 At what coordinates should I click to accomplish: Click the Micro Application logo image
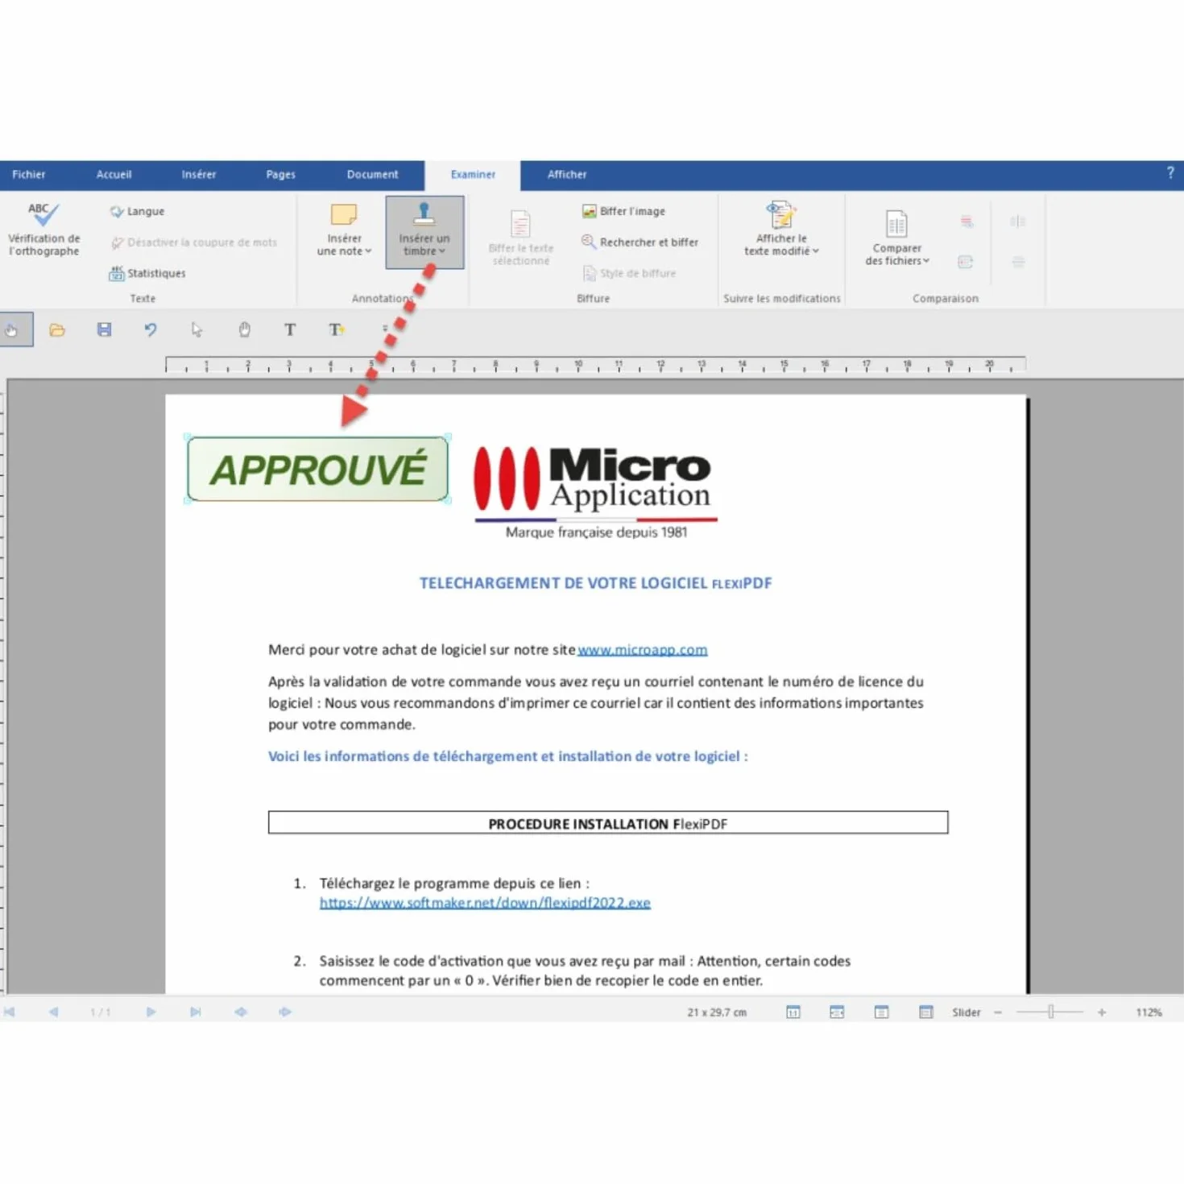pos(595,491)
